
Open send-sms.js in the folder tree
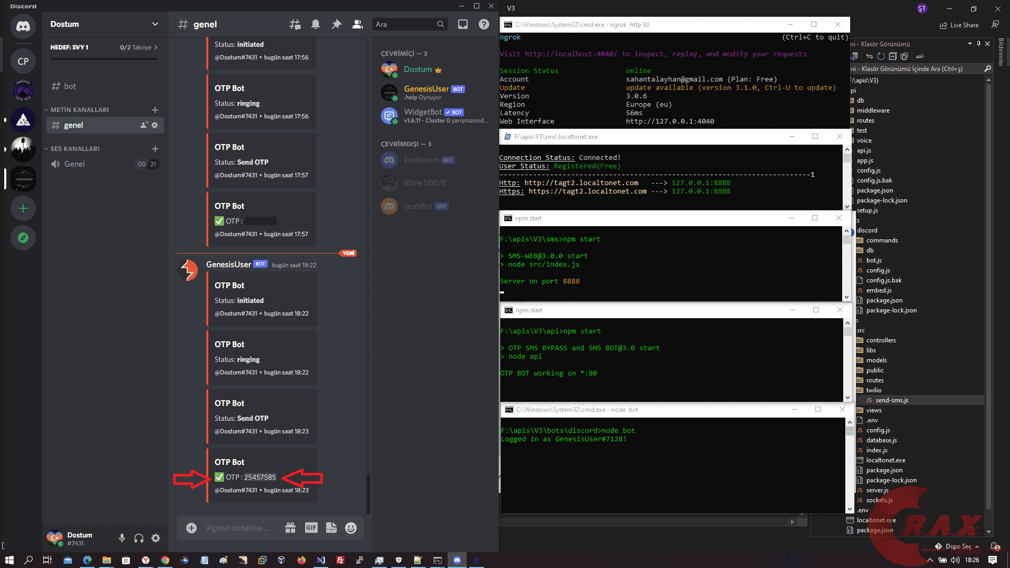click(892, 400)
